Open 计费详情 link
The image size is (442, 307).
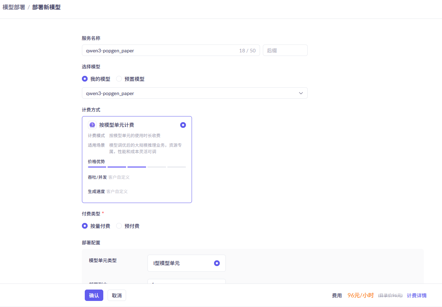tap(416, 295)
